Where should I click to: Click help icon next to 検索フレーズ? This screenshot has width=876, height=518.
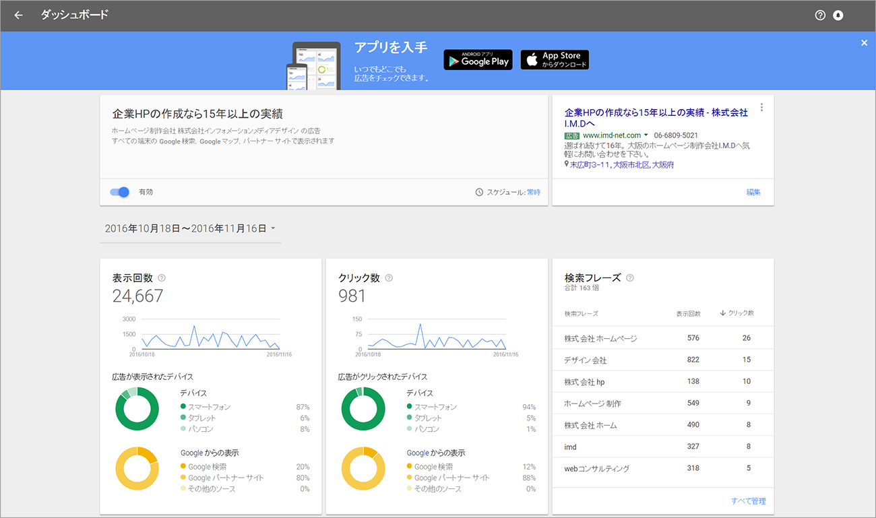(630, 278)
